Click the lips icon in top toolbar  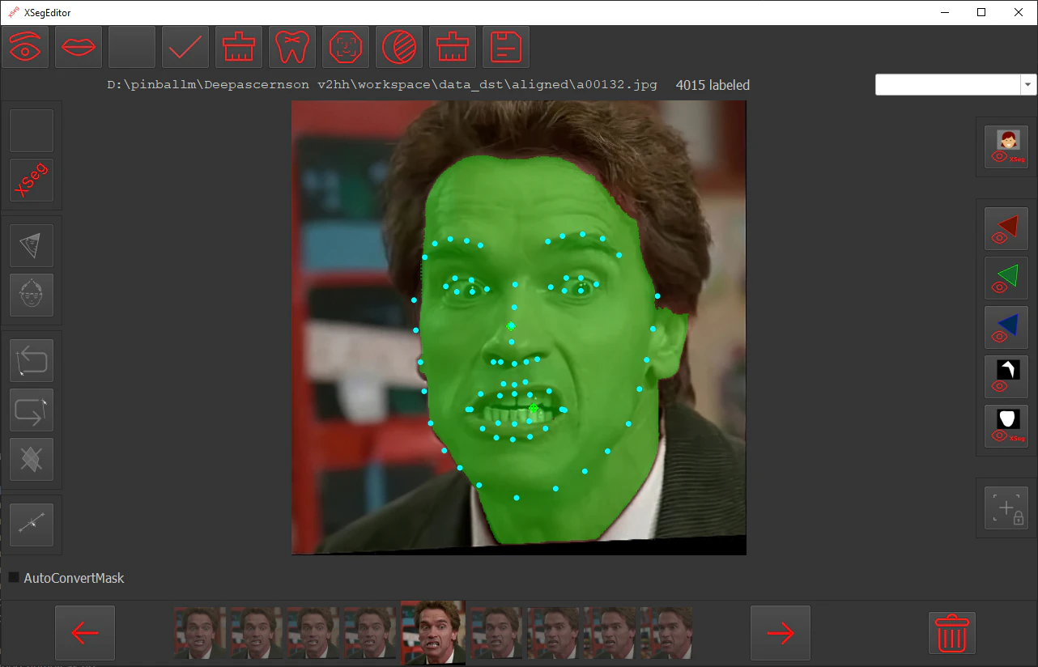[79, 47]
